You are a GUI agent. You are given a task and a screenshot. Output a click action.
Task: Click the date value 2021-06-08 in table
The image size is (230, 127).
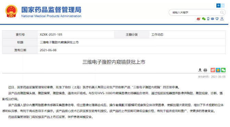(48, 50)
